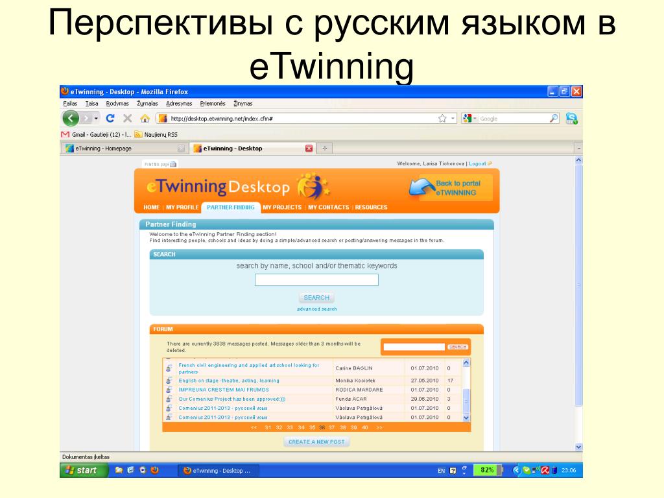Click the partner search keywords input field
The image size is (664, 498).
click(316, 280)
